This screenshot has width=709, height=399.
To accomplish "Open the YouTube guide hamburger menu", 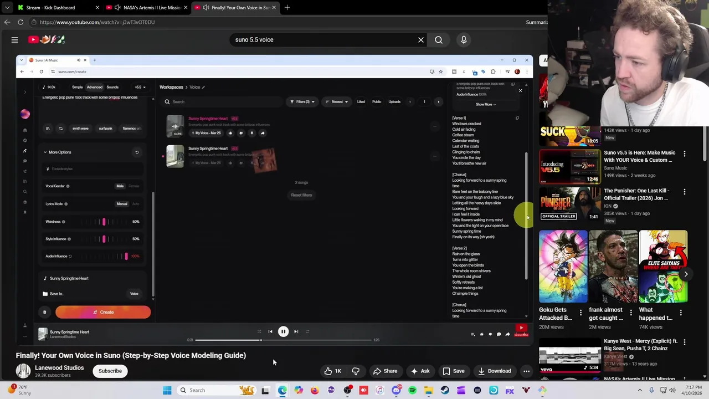I will click(15, 40).
